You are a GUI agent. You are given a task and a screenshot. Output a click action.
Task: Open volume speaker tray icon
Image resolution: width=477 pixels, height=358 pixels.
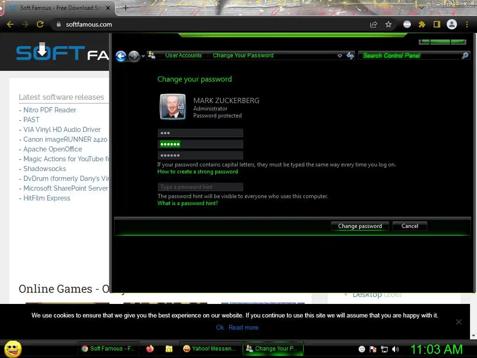[x=395, y=349]
